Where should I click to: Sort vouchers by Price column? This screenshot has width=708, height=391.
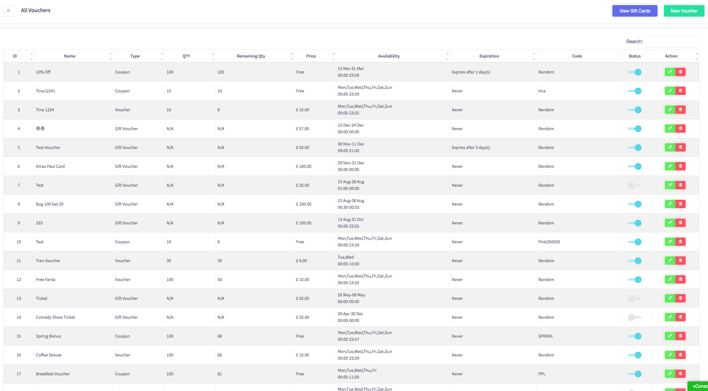tap(315, 56)
